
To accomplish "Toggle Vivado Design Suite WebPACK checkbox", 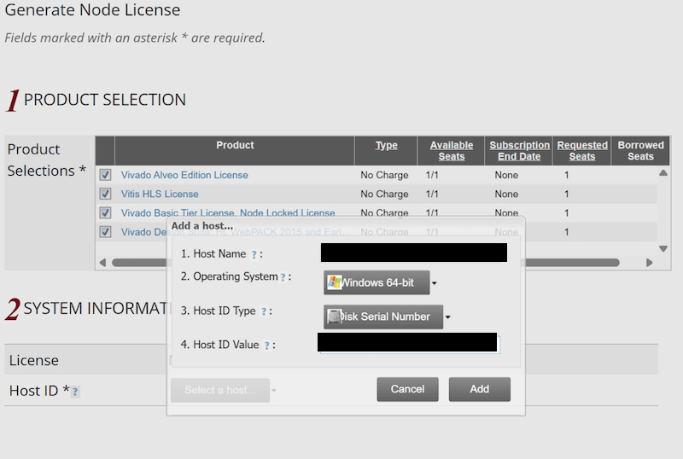I will (105, 232).
